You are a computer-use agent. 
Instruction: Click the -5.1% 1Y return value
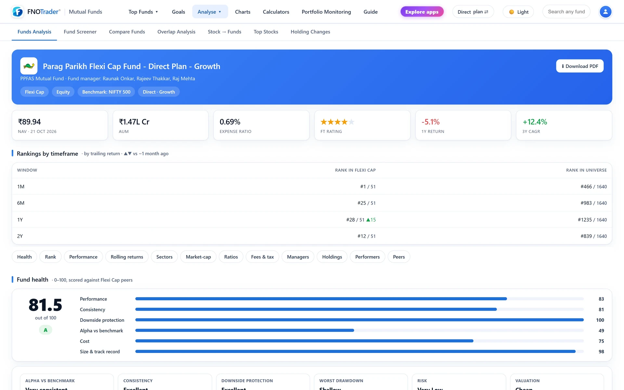coord(431,122)
